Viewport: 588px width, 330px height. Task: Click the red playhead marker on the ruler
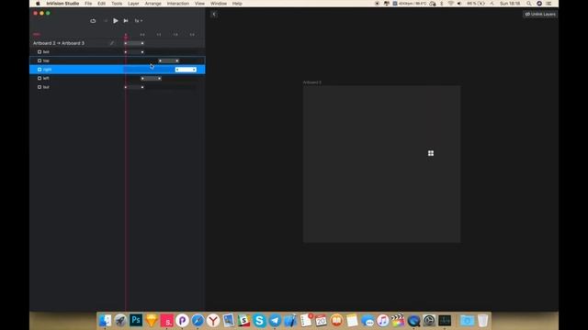(x=126, y=36)
